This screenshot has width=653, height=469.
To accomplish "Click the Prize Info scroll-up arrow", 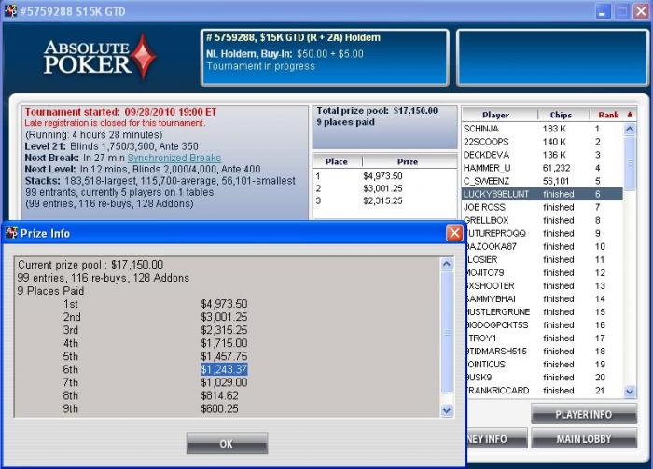I will point(447,264).
